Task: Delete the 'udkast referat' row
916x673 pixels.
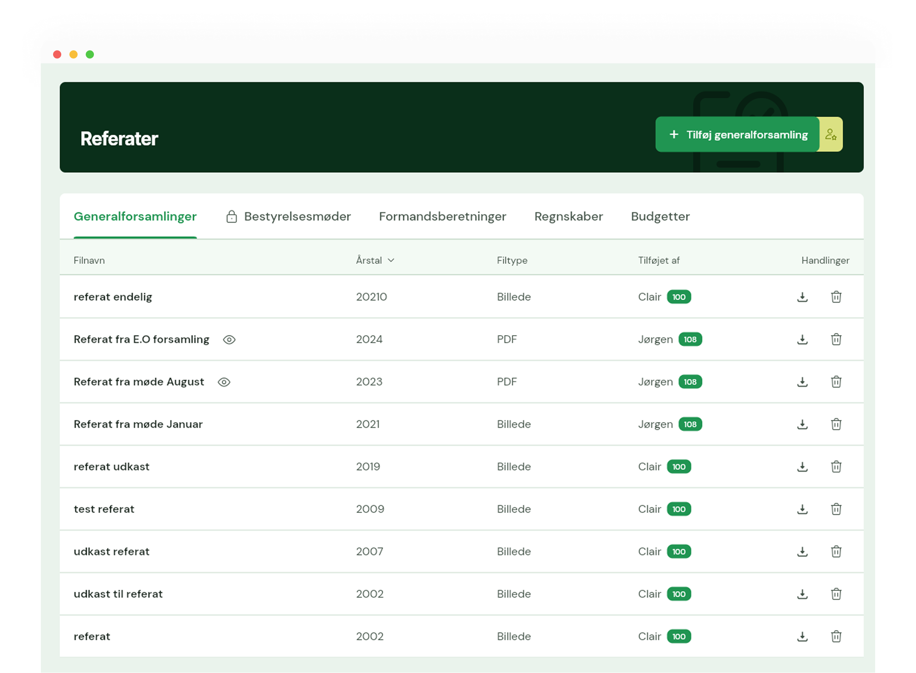Action: [x=836, y=551]
